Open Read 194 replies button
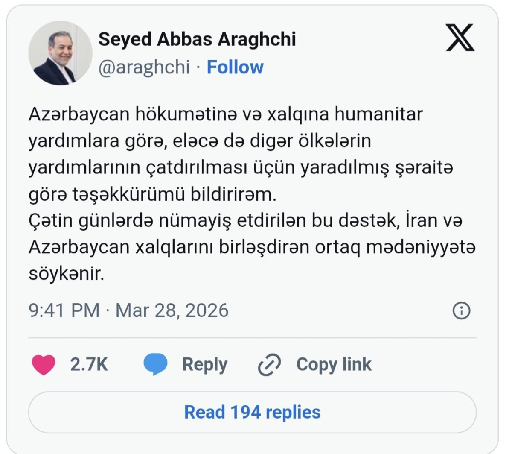512x454 pixels. [252, 412]
